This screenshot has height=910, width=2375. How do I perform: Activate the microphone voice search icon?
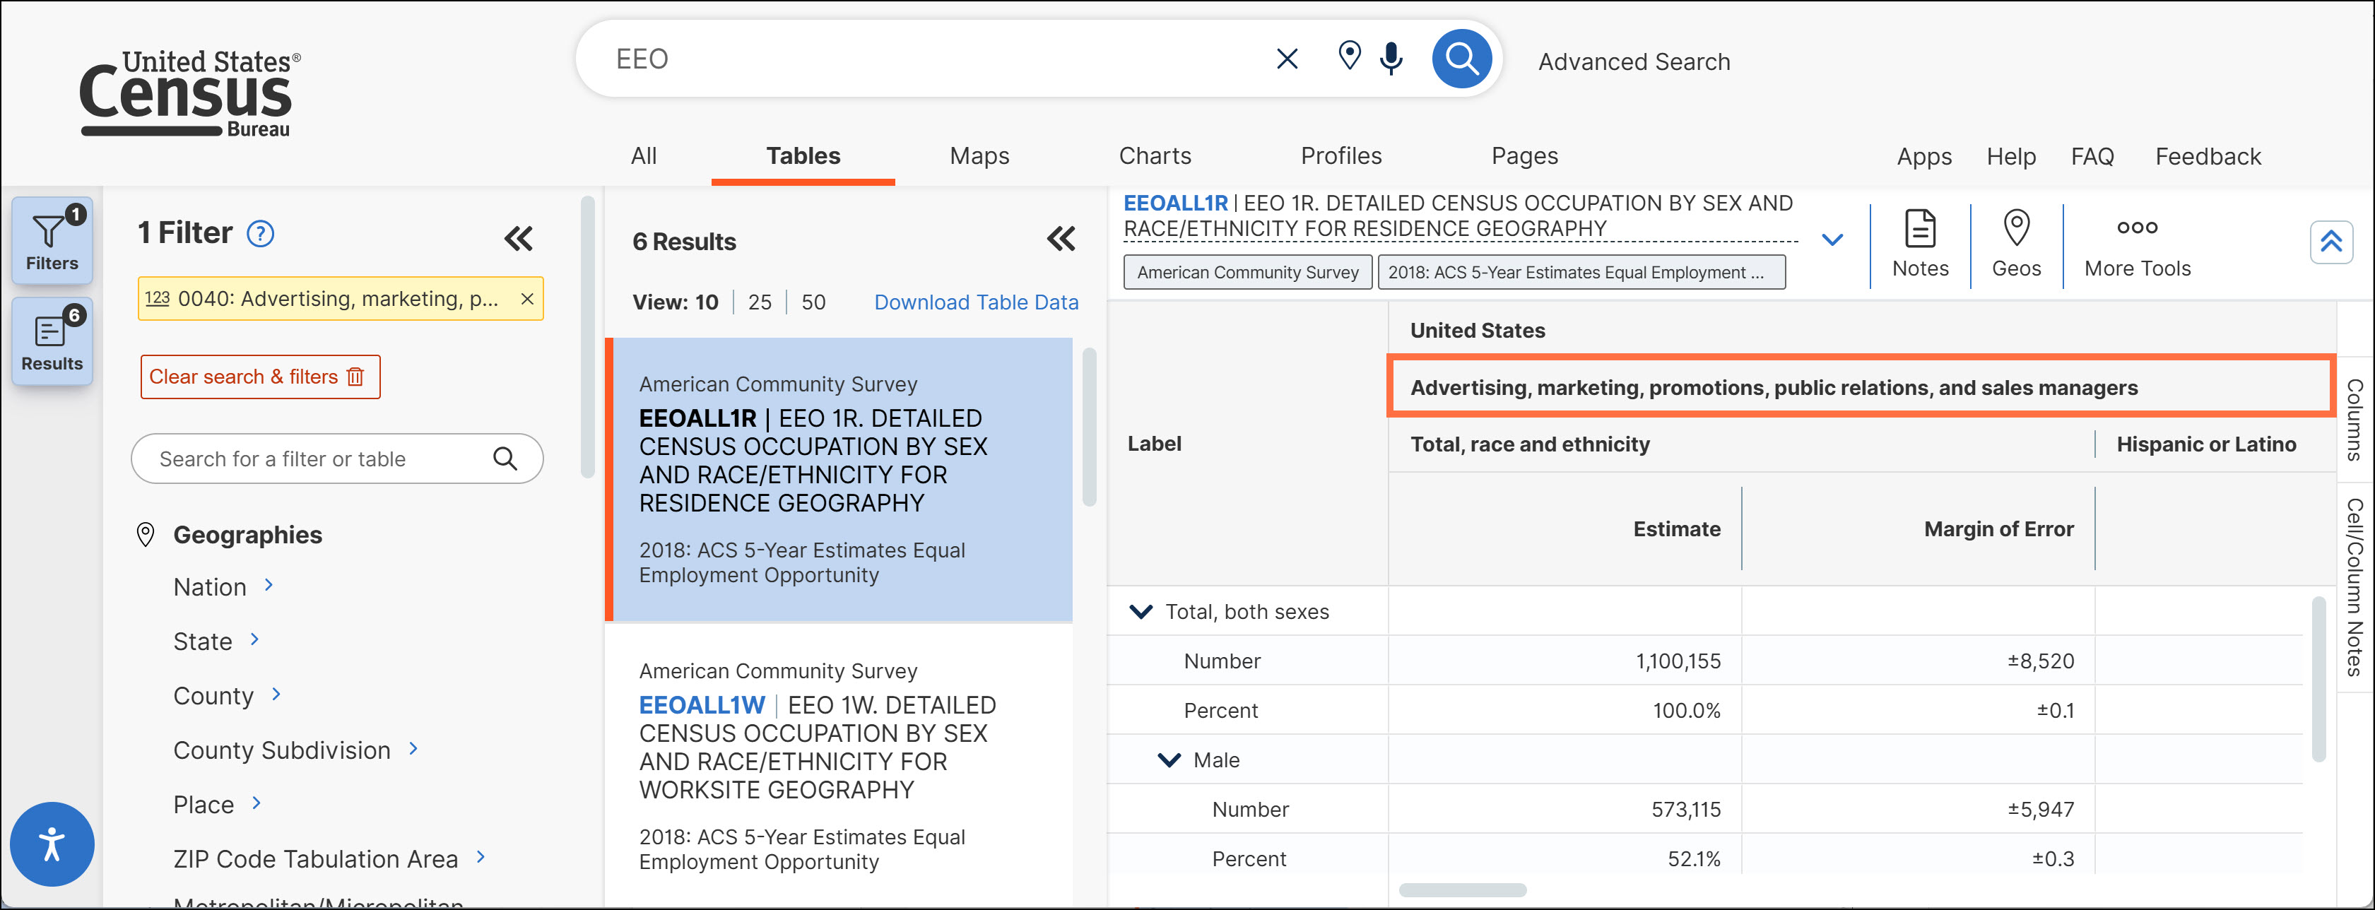tap(1391, 58)
